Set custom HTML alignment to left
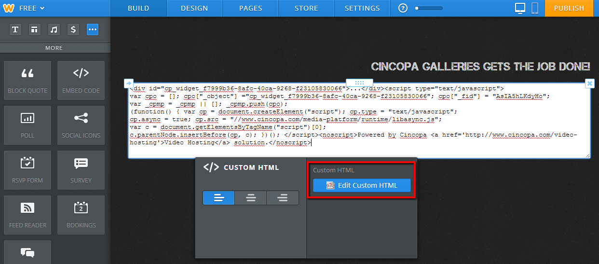Viewport: 599px width, 264px height. (x=218, y=198)
